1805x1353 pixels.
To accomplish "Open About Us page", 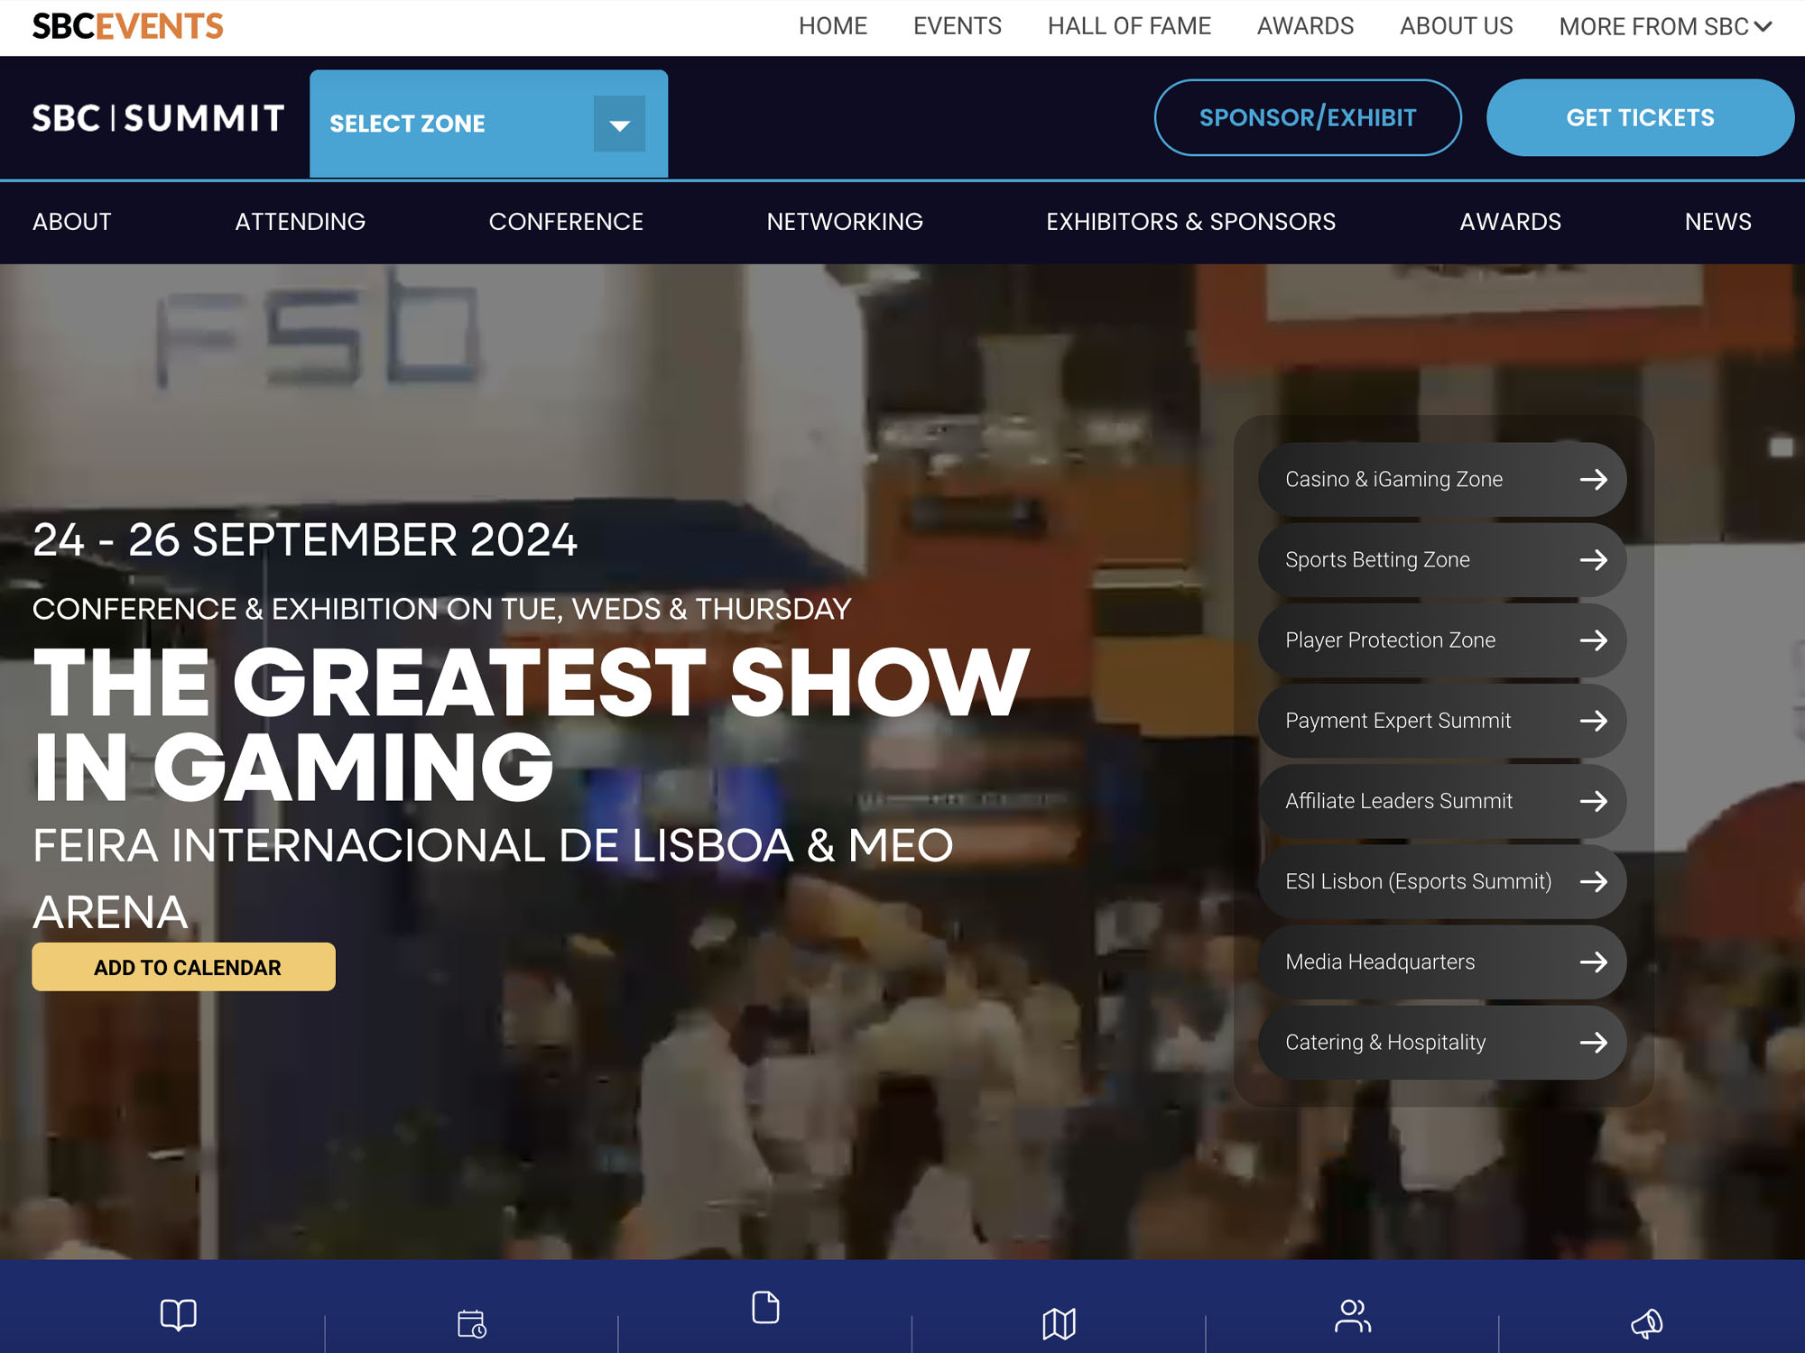I will (x=1456, y=26).
